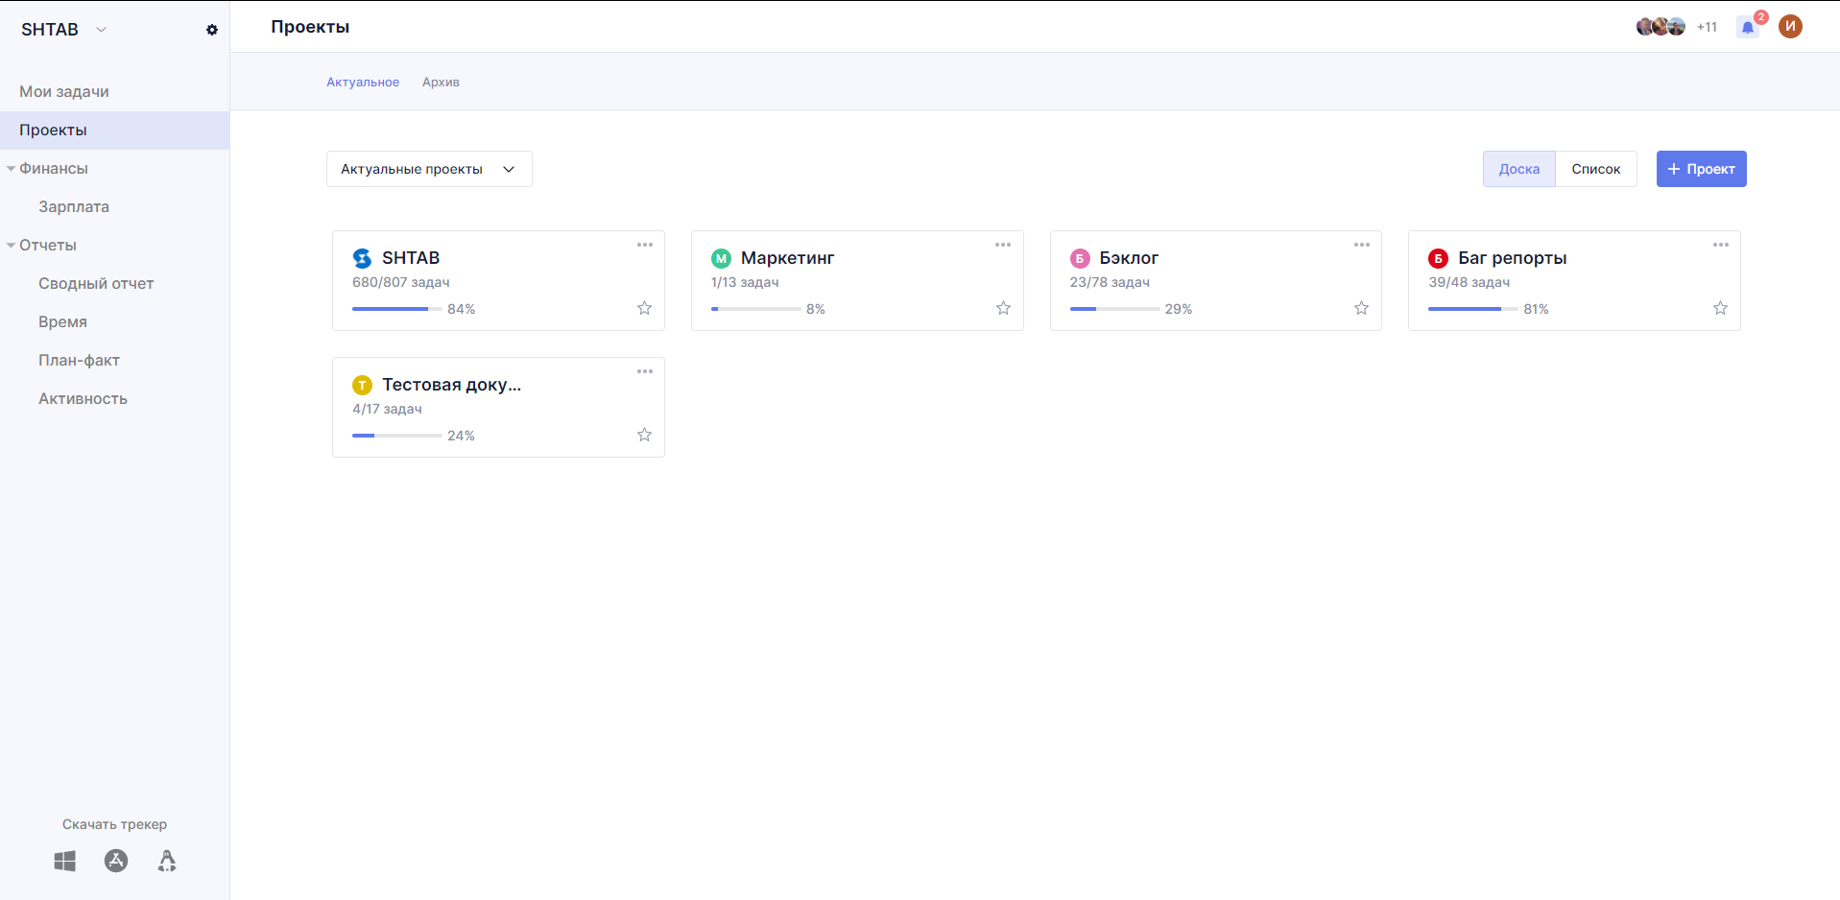Viewport: 1840px width, 900px height.
Task: Open SHTAB project options menu
Action: pos(645,245)
